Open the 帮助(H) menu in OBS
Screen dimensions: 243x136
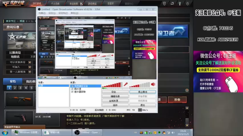pos(74,13)
